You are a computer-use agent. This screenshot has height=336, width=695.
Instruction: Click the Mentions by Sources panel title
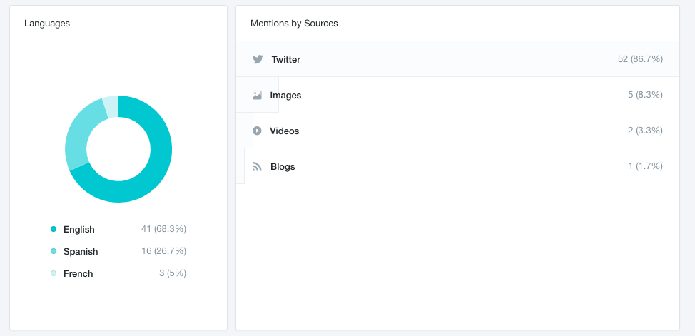pyautogui.click(x=294, y=24)
